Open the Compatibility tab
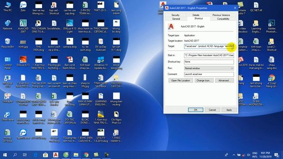The height and width of the screenshot is (159, 283). [x=223, y=19]
